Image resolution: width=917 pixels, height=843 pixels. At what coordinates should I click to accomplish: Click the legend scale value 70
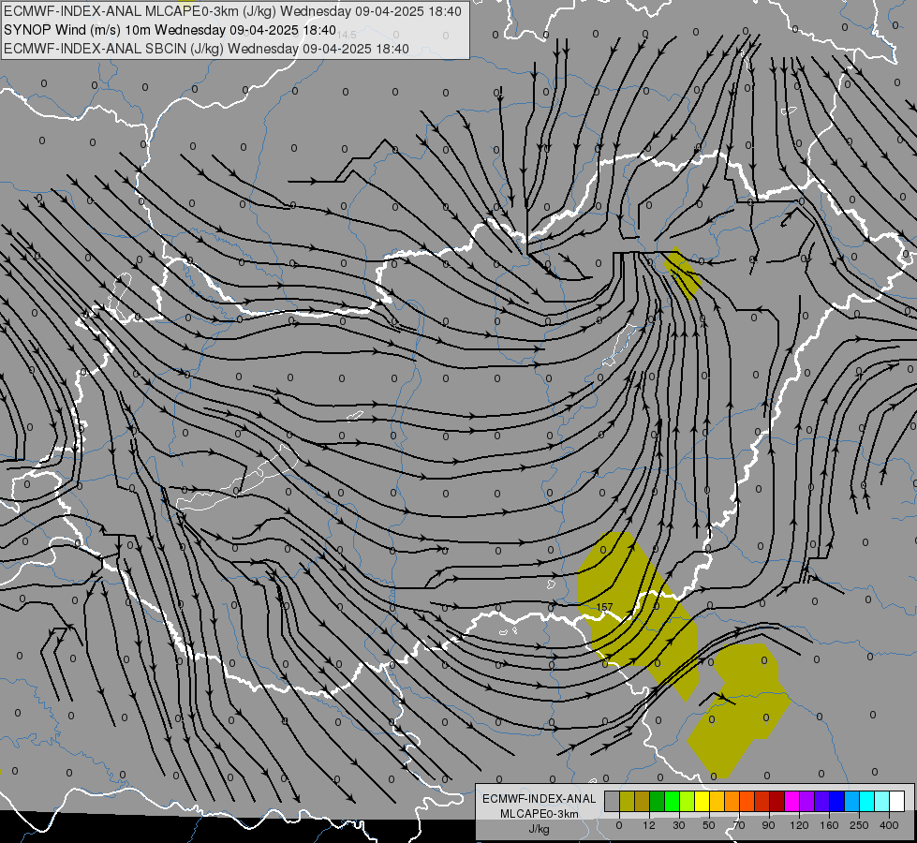click(739, 825)
